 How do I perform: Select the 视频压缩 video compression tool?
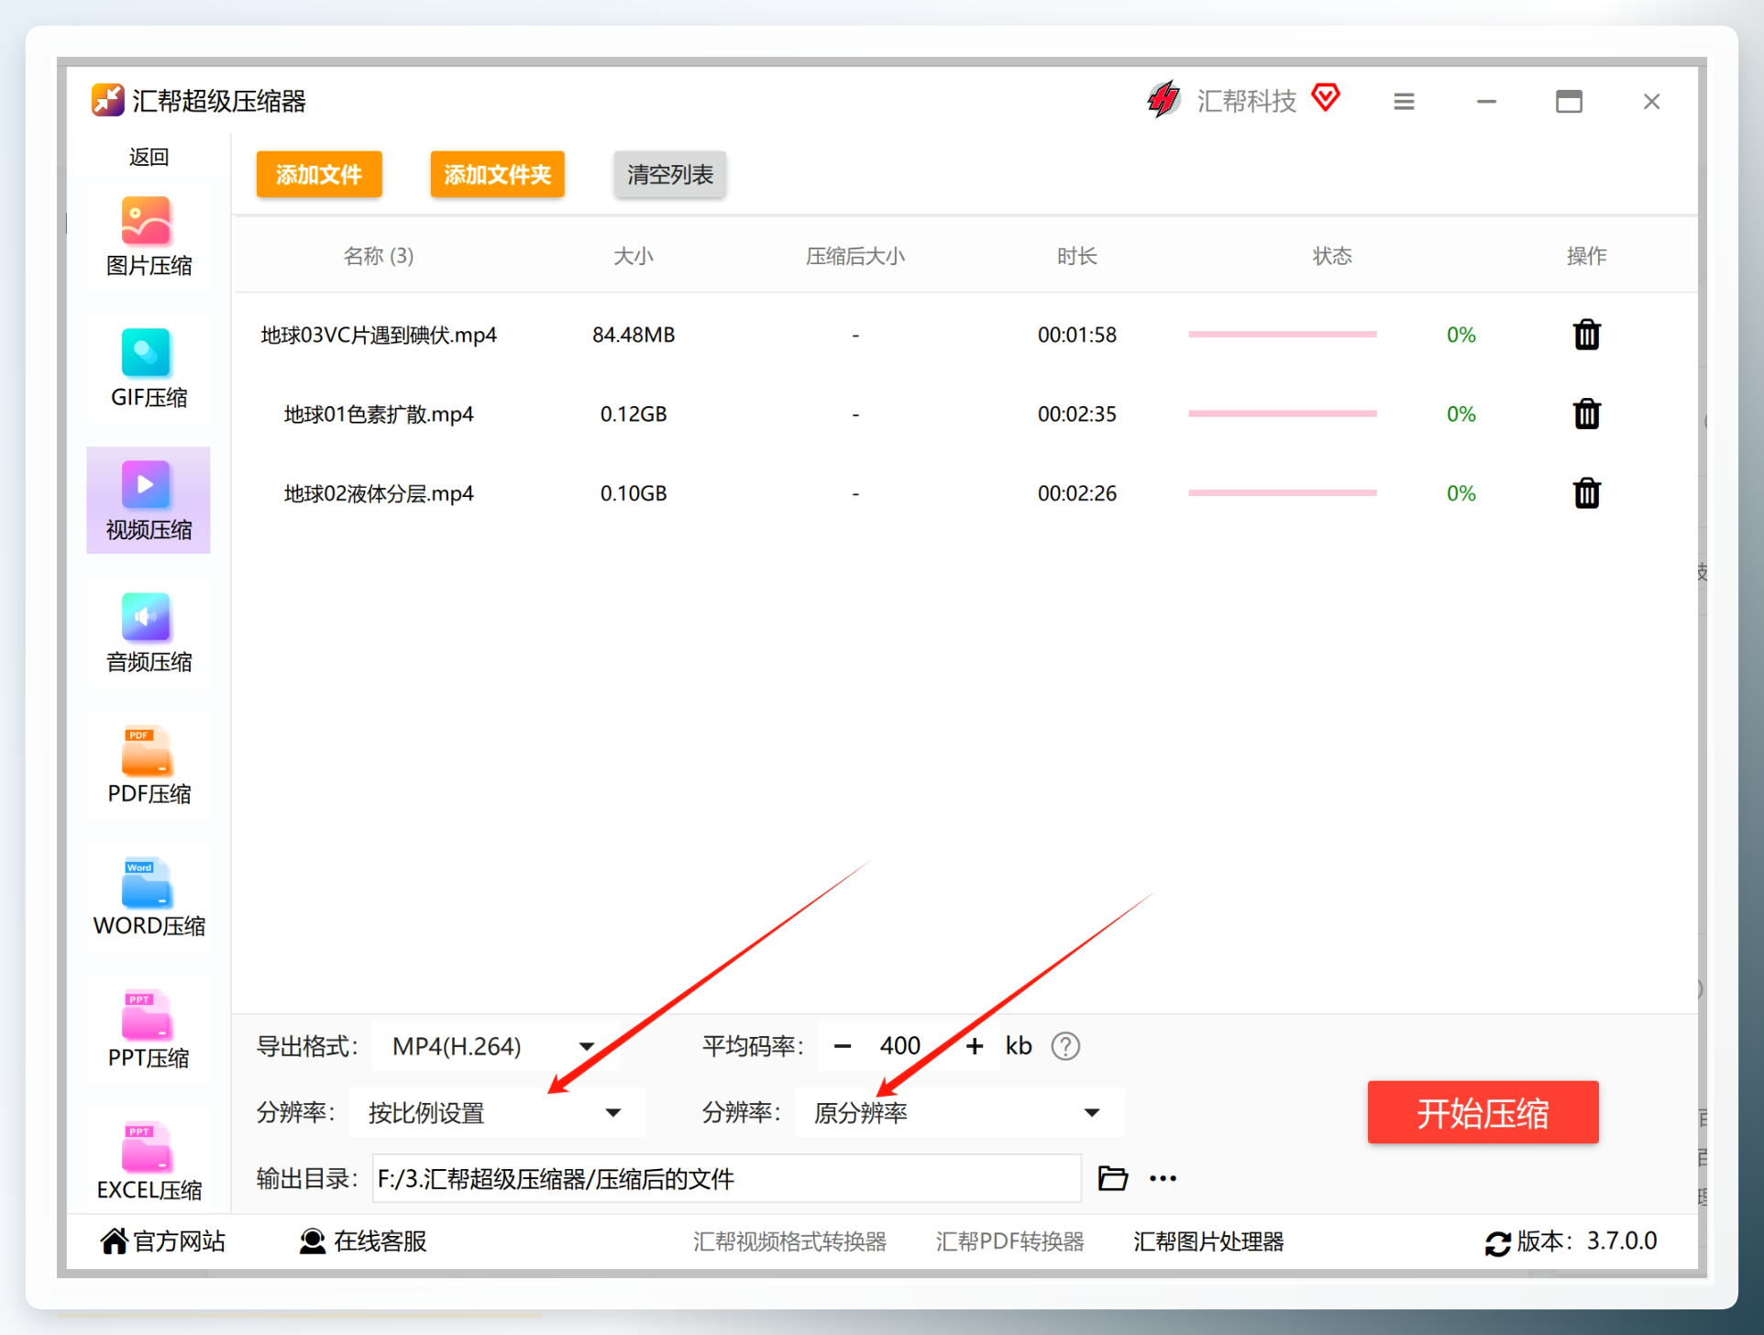click(x=149, y=501)
